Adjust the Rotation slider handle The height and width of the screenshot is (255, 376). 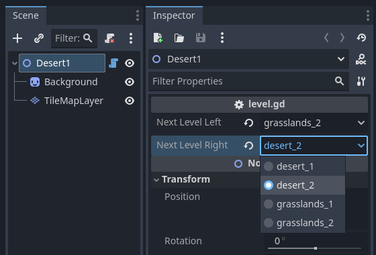[316, 248]
